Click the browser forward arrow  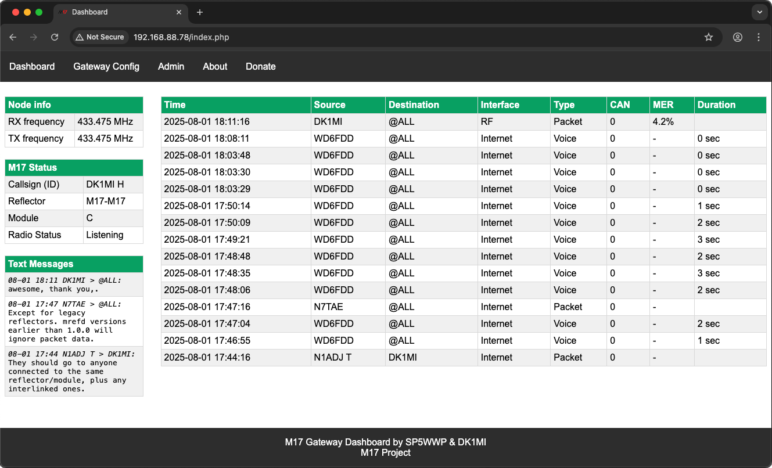[34, 37]
